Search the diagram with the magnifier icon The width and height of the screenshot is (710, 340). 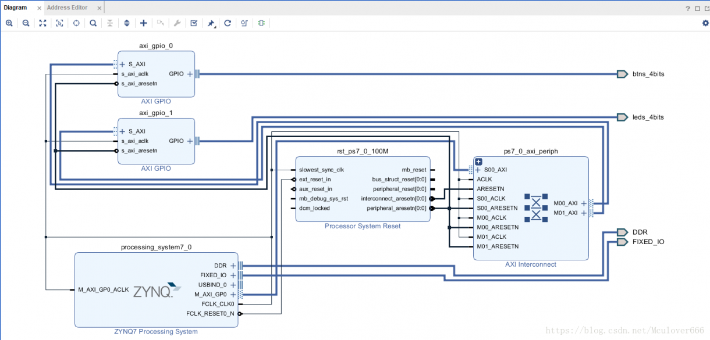pyautogui.click(x=93, y=23)
